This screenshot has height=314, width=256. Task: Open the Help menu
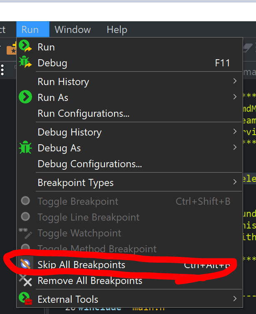click(x=117, y=30)
